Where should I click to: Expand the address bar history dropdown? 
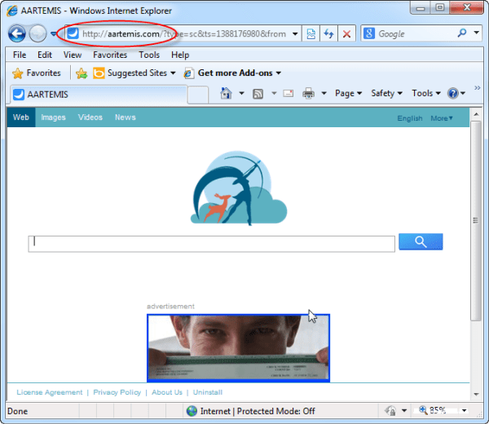coord(295,33)
